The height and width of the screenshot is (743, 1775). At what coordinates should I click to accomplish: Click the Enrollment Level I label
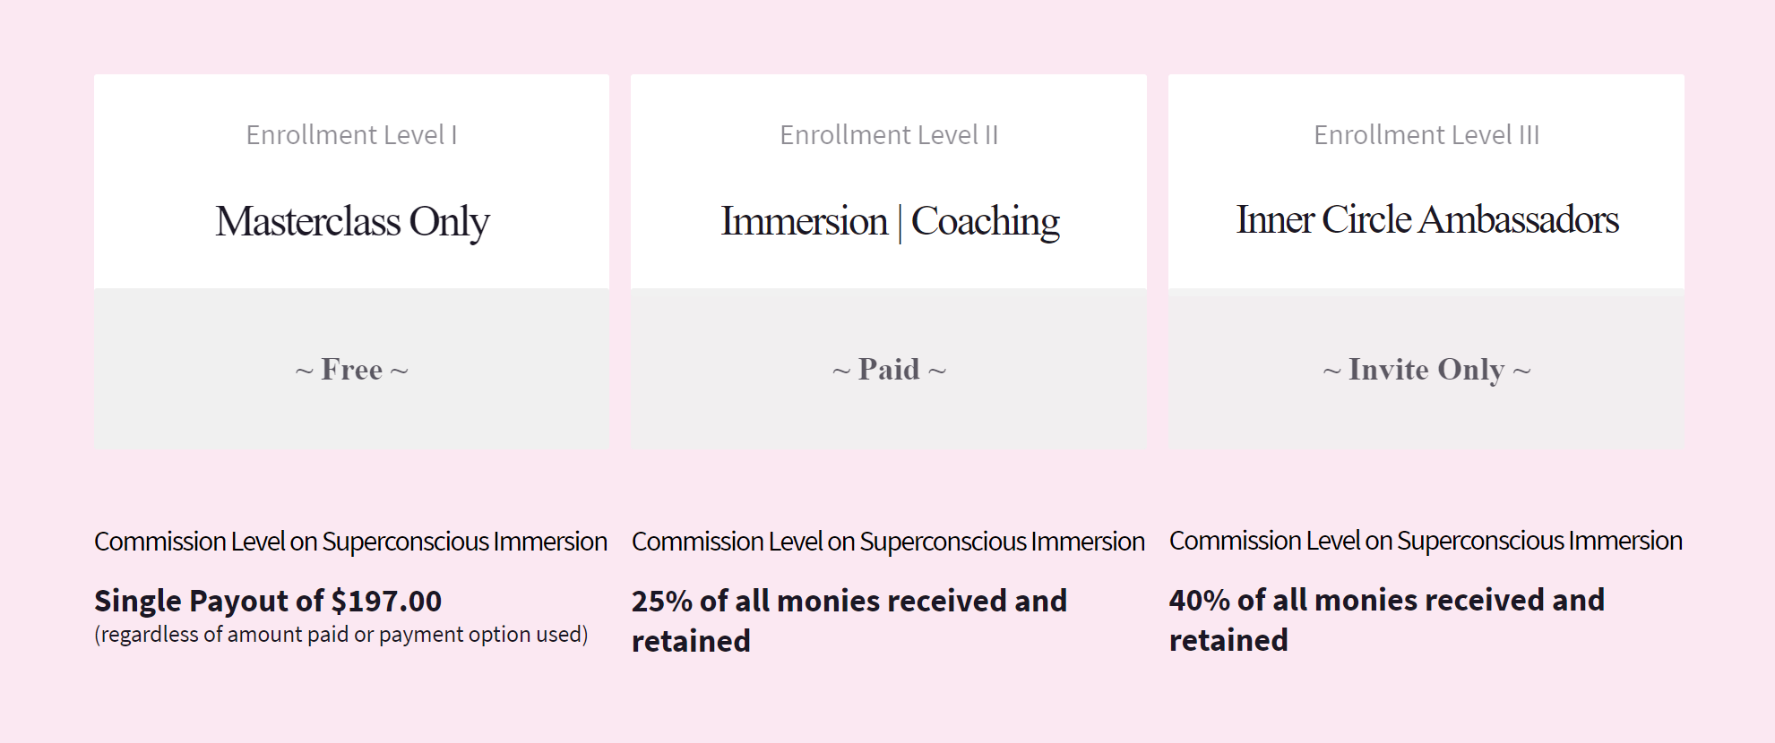[351, 135]
